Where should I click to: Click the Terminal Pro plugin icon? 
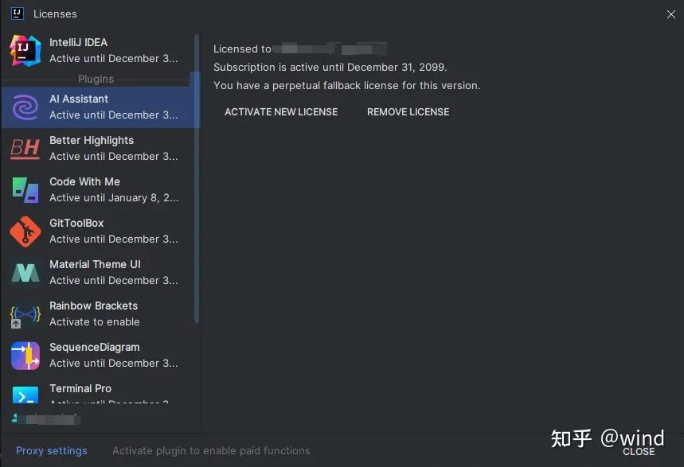click(x=25, y=395)
